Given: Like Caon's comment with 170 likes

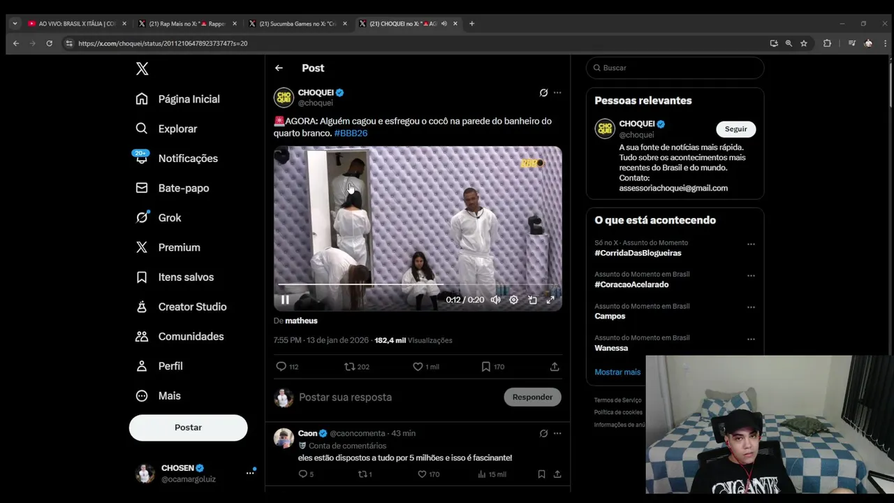Looking at the screenshot, I should pyautogui.click(x=428, y=474).
